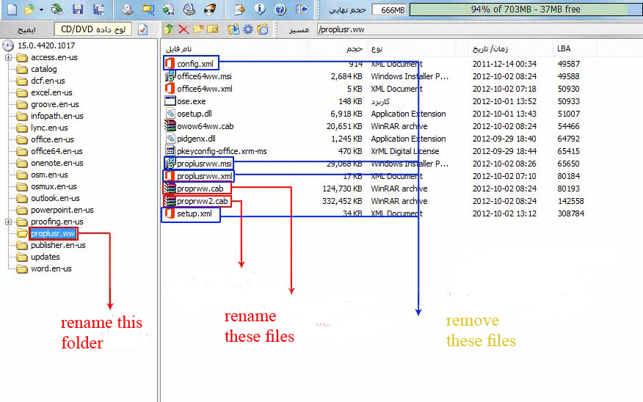Mount the image to a virtual drive icon
This screenshot has width=643, height=402.
[x=189, y=9]
